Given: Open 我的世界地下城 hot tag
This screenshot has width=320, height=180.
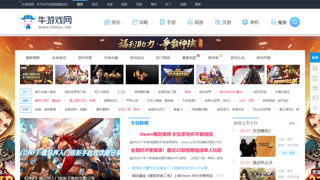Looking at the screenshot, I should [x=75, y=92].
